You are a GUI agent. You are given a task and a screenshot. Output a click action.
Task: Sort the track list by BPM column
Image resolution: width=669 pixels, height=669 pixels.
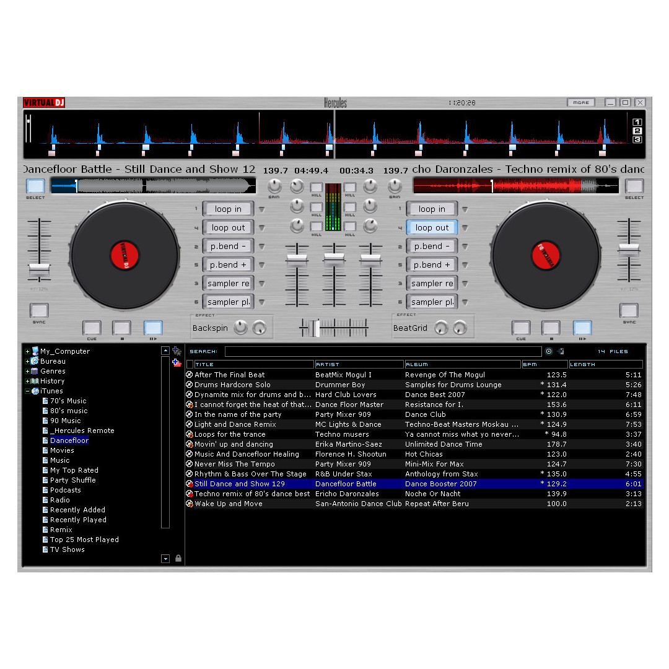[x=545, y=364]
